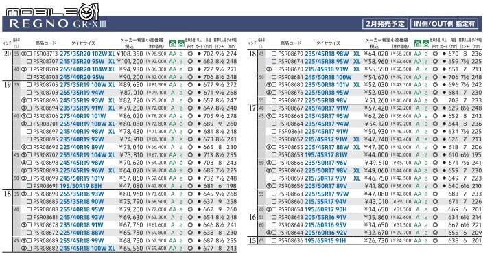Image resolution: width=483 pixels, height=254 pixels.
Task: Click the circled 3 mark beside PSR08644
Action: [x=268, y=233]
